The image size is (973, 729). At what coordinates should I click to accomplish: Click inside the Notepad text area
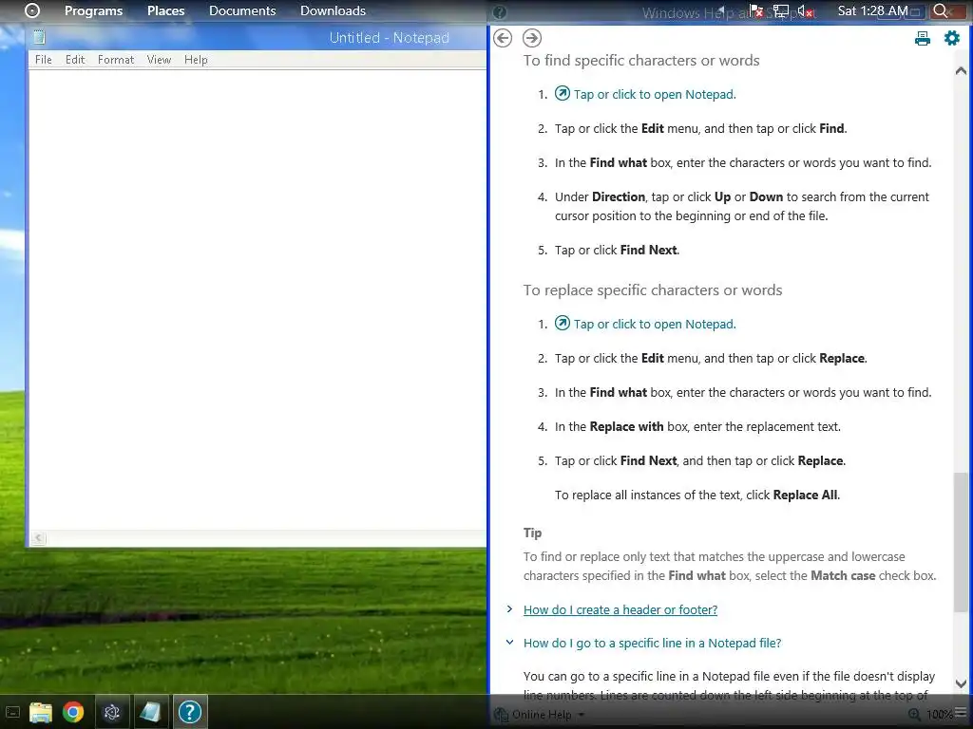tap(258, 300)
